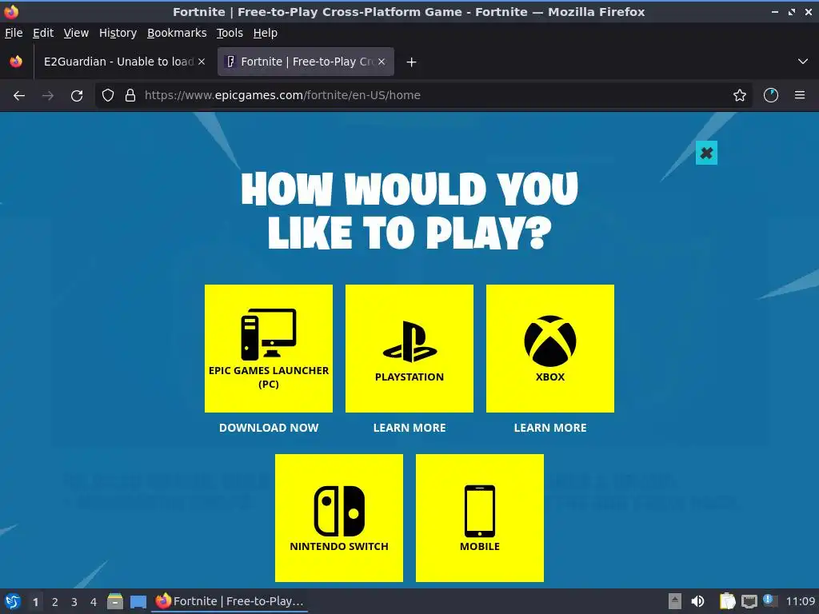Close the E2Guardian tab

click(x=201, y=62)
